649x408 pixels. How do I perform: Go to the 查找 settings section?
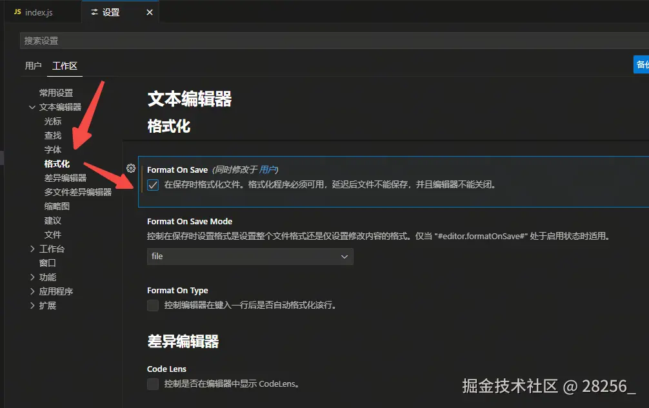click(x=52, y=135)
